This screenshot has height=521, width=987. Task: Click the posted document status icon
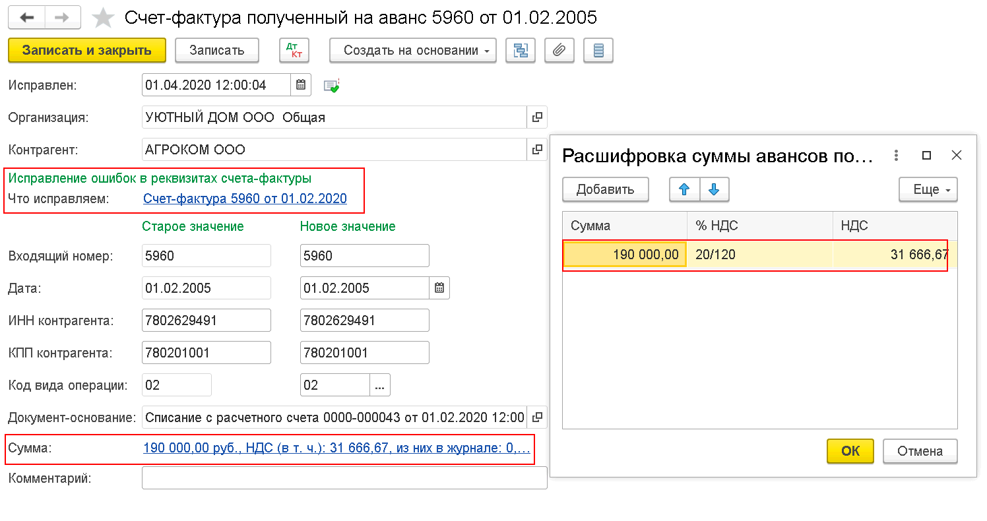331,86
